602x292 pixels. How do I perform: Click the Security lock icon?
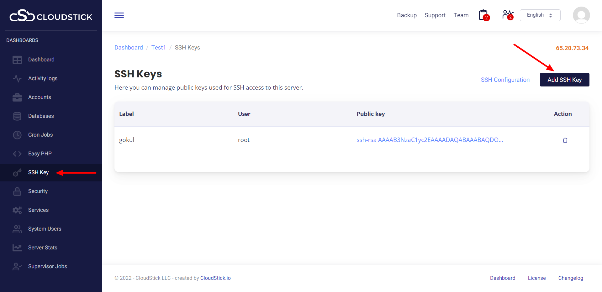17,191
